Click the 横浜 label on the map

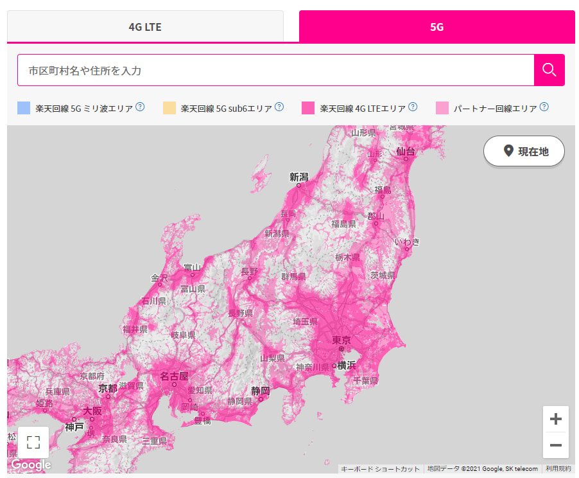click(x=347, y=366)
